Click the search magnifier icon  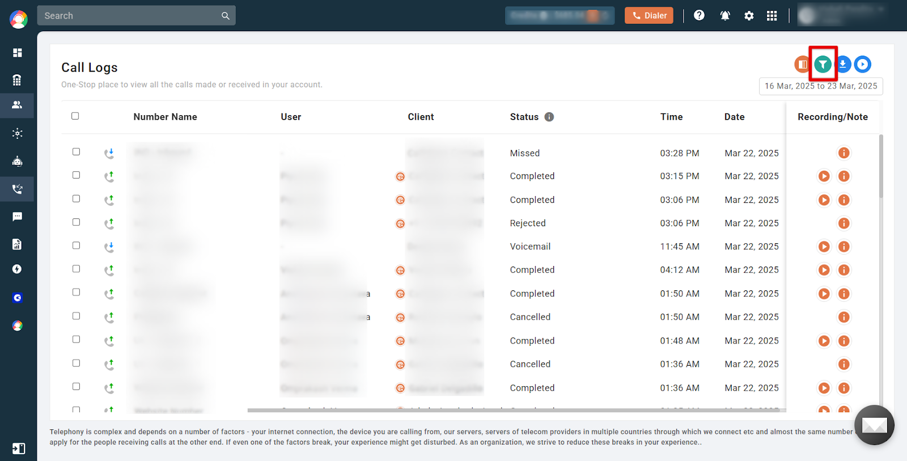pos(226,16)
